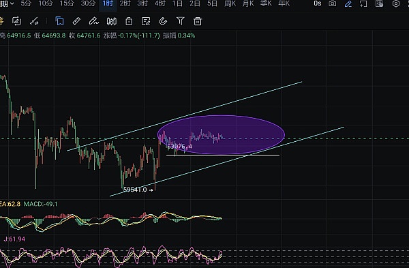Click the MACD:-49.1 indicator label
The height and width of the screenshot is (268, 409).
pyautogui.click(x=40, y=204)
